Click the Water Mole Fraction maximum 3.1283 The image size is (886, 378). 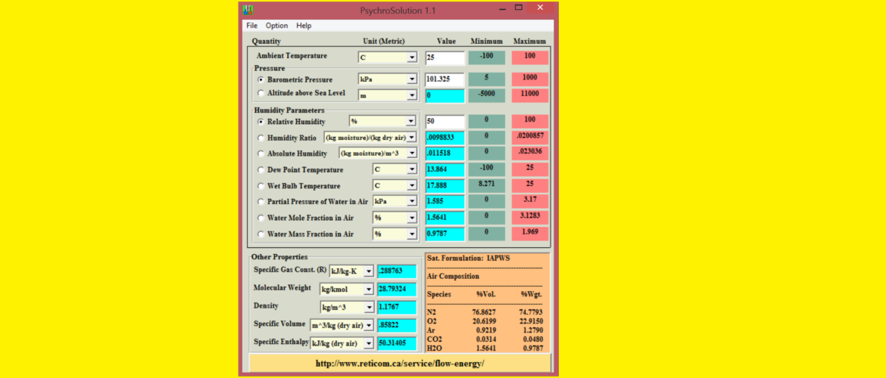[530, 218]
